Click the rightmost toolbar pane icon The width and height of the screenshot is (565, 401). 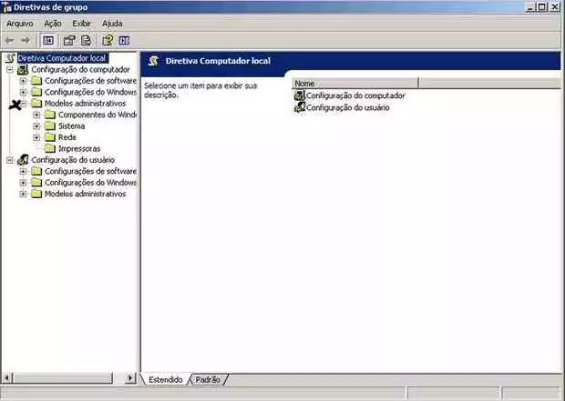(x=124, y=40)
